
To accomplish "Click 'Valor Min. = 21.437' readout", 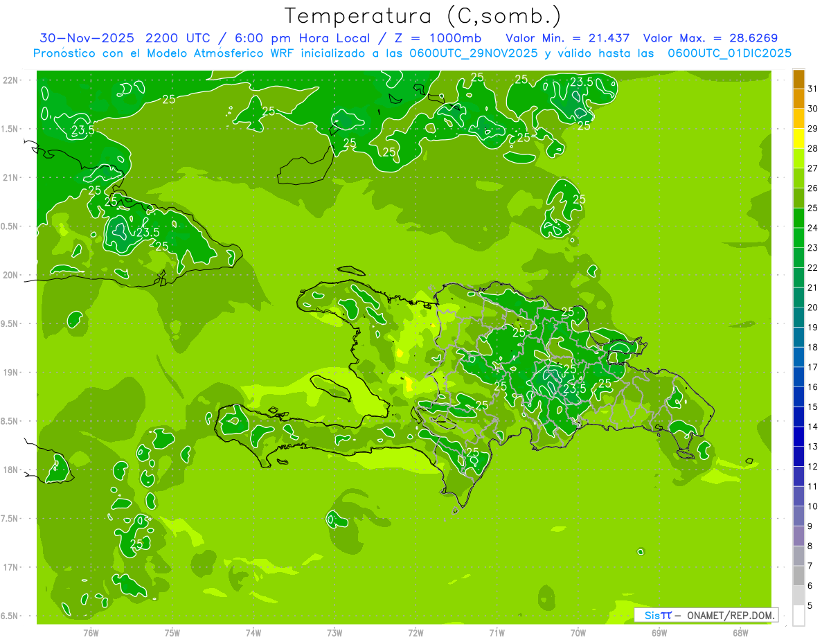I will pos(568,38).
